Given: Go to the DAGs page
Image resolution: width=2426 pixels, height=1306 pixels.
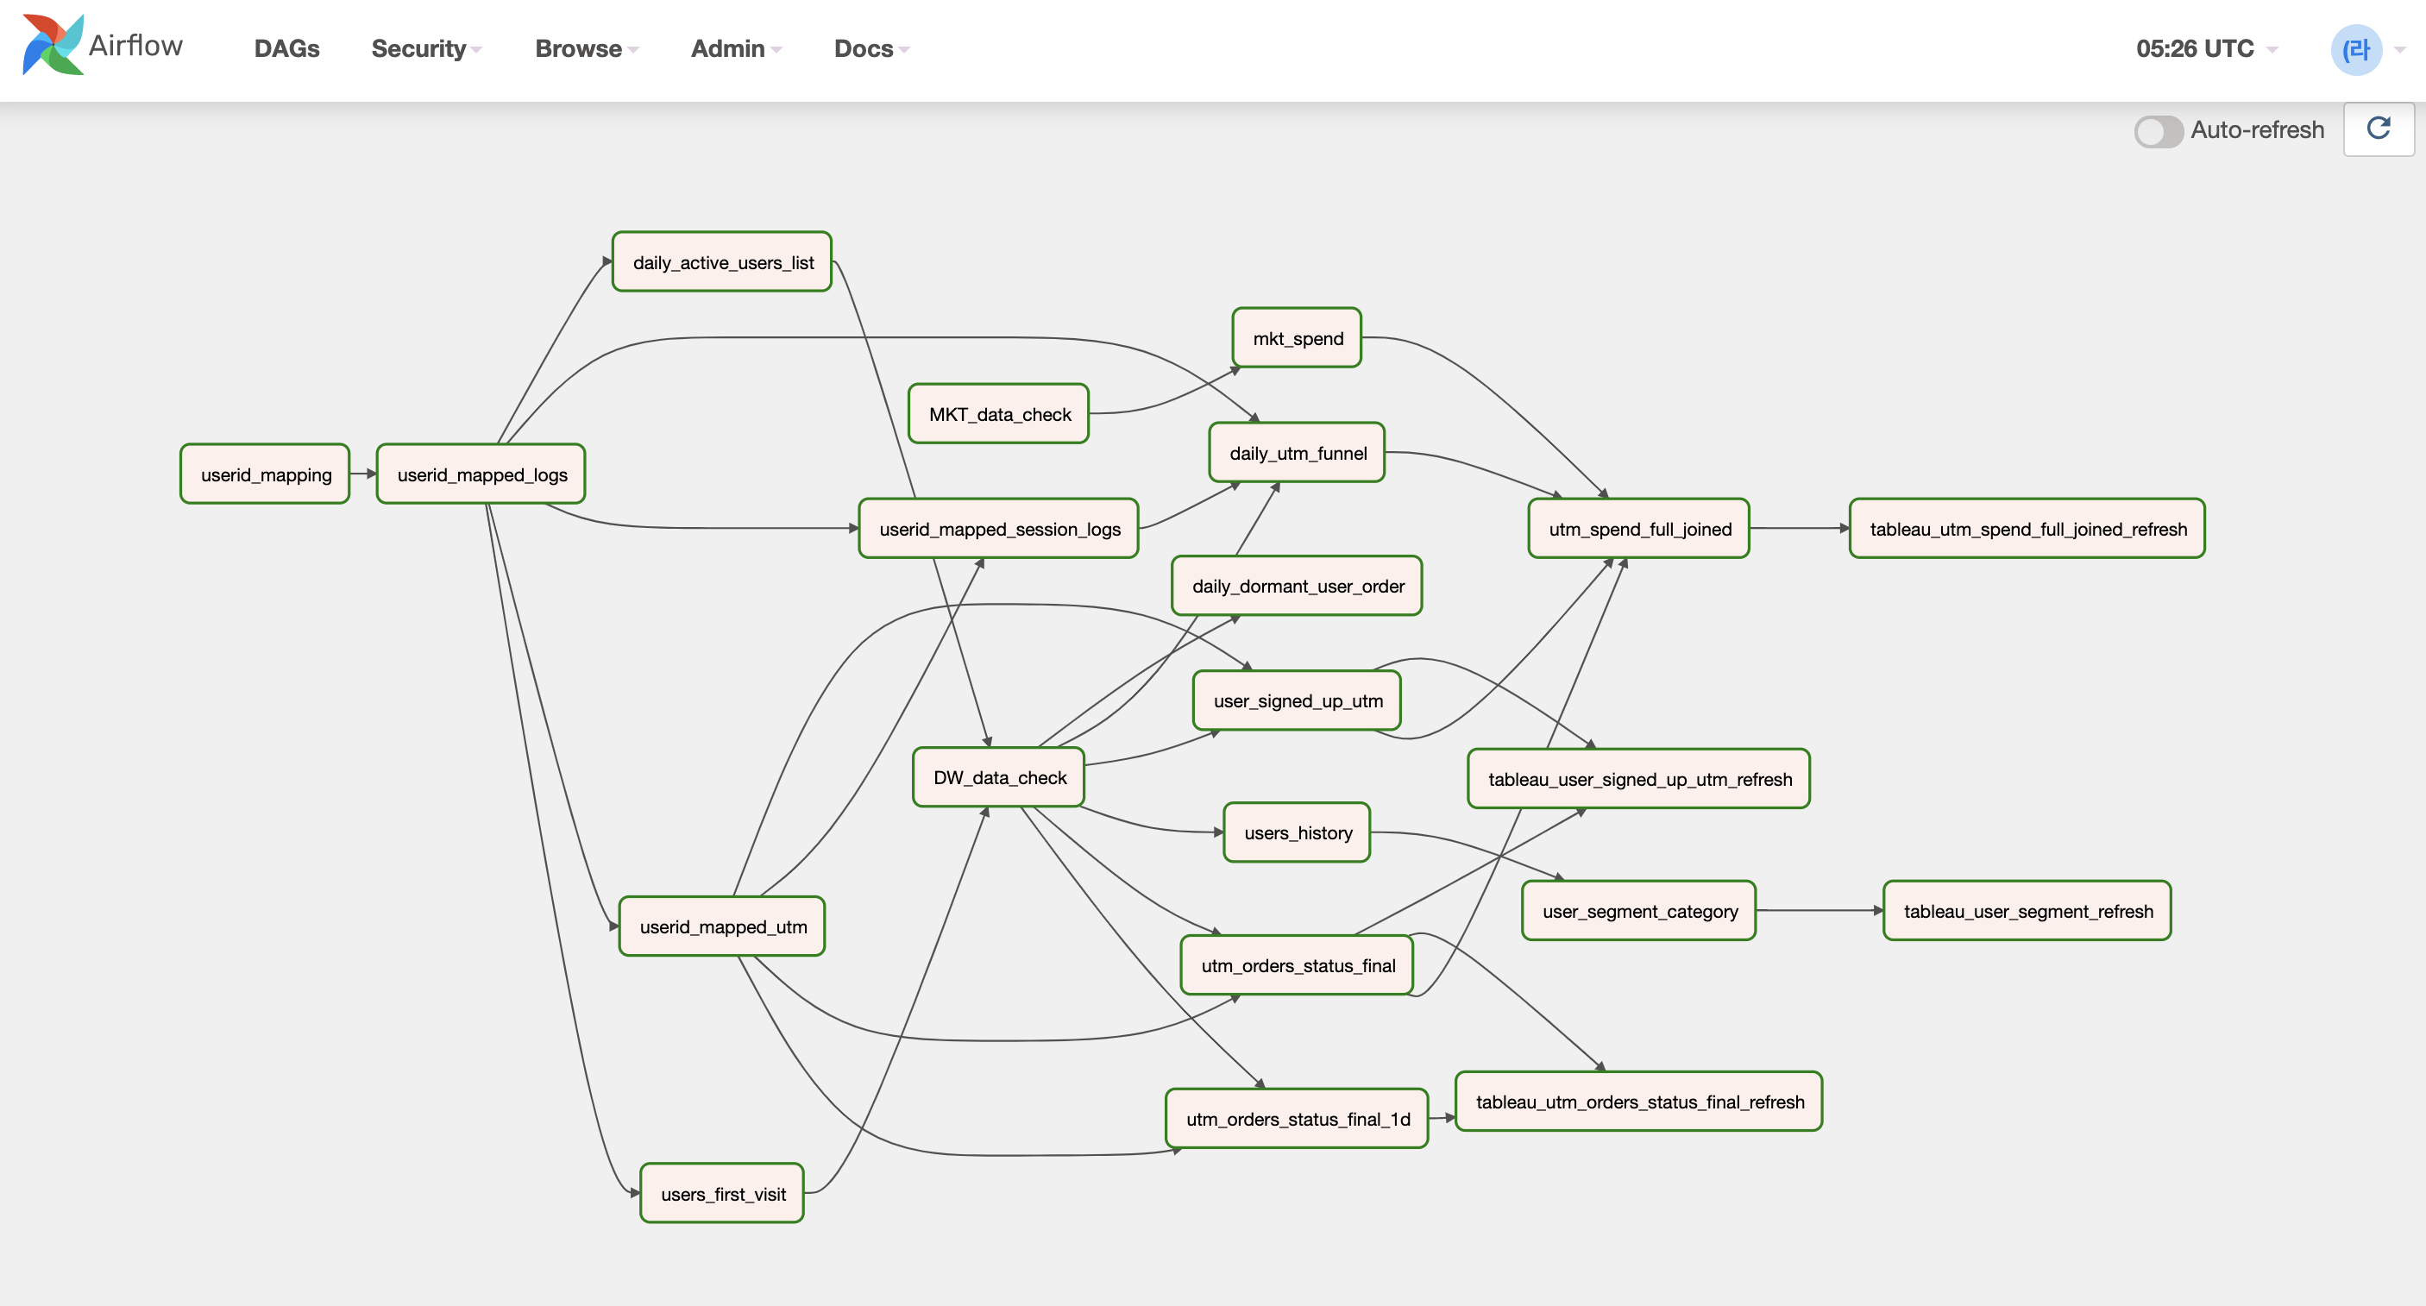Looking at the screenshot, I should (286, 49).
